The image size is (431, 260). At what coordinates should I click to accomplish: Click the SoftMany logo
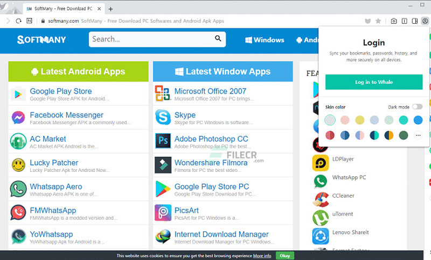(x=41, y=40)
